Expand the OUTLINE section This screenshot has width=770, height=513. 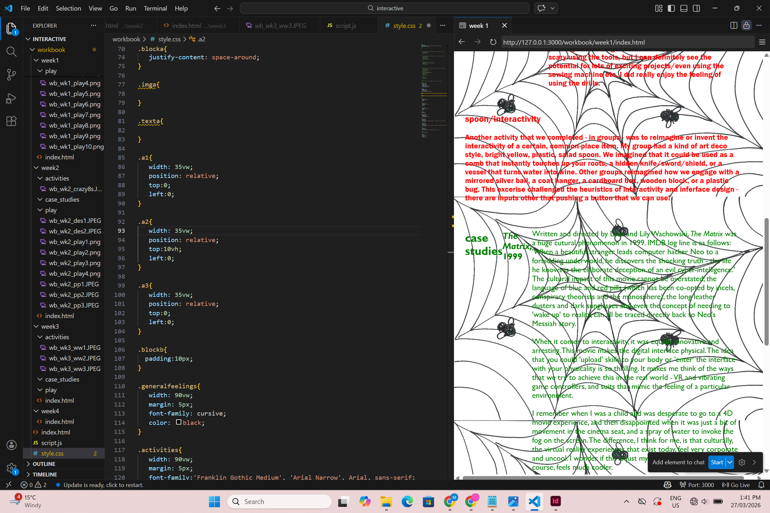pyautogui.click(x=44, y=464)
